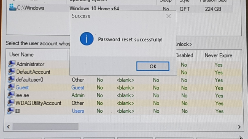
Task: Click the Never Expire column header
Action: point(219,55)
